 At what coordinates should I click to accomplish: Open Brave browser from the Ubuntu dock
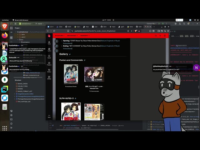pyautogui.click(x=5, y=26)
